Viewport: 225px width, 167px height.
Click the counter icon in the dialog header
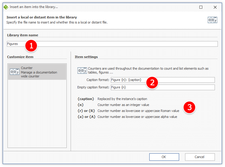212,20
